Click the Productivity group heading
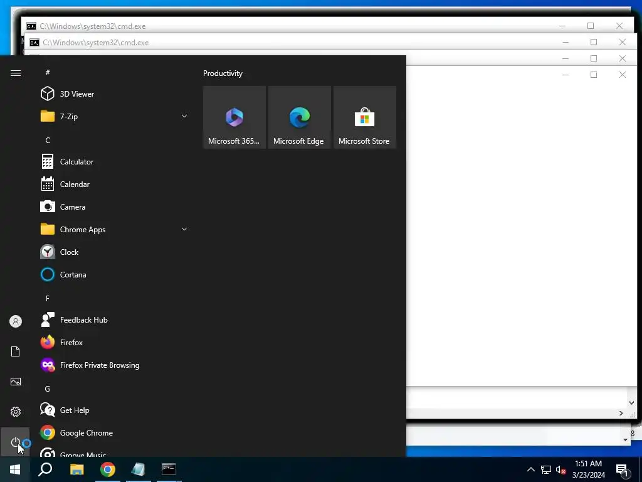642x482 pixels. point(223,73)
